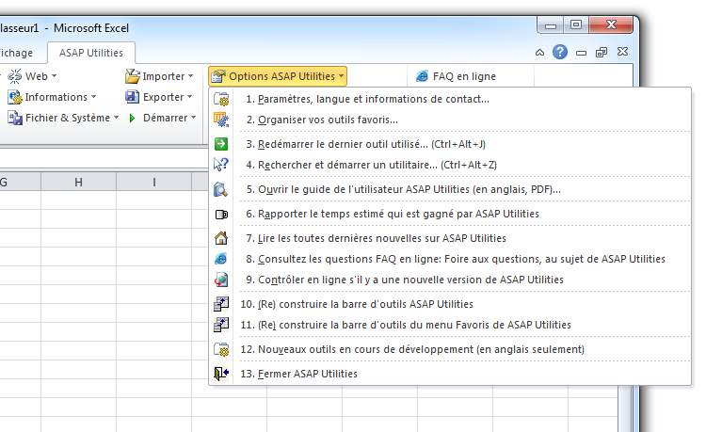This screenshot has width=706, height=432.
Task: Select Fermer ASAP Utilities
Action: [450, 374]
